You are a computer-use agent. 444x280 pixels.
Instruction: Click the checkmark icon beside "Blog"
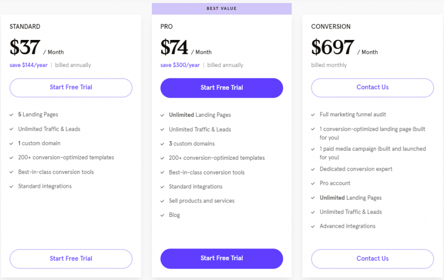tap(163, 215)
